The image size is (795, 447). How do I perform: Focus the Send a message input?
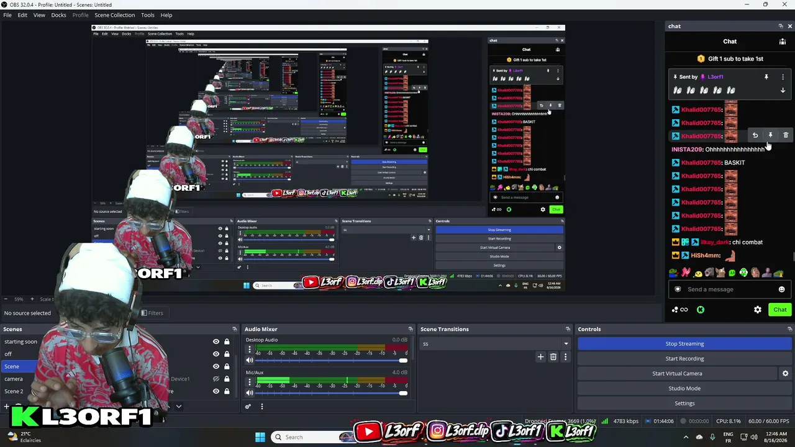point(729,289)
